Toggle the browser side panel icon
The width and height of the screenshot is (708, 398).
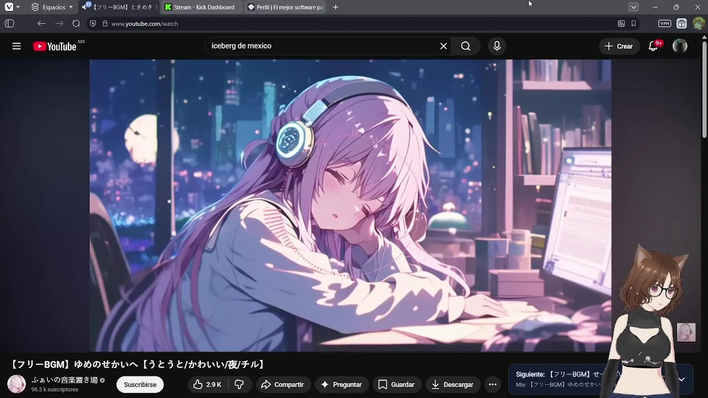tap(9, 24)
